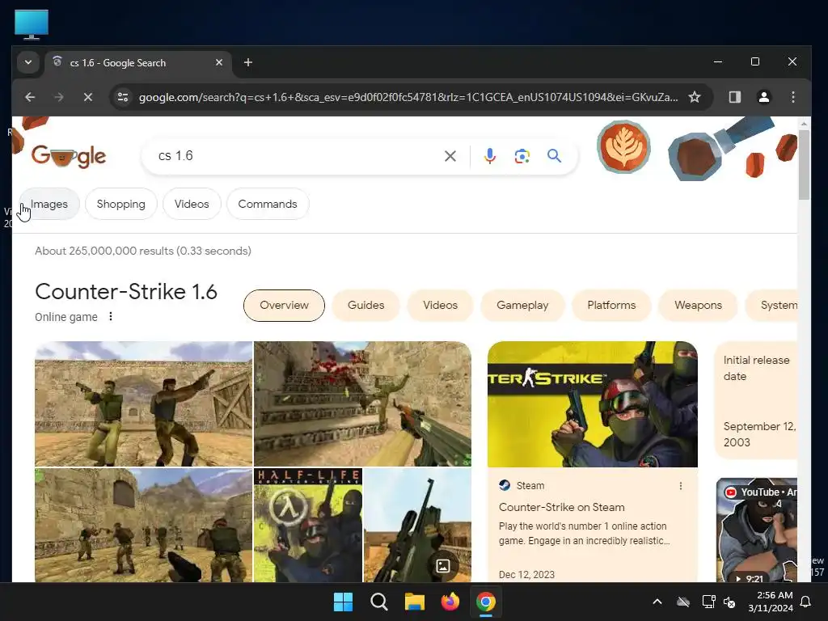Select the Images filter
The height and width of the screenshot is (621, 828).
coord(49,204)
